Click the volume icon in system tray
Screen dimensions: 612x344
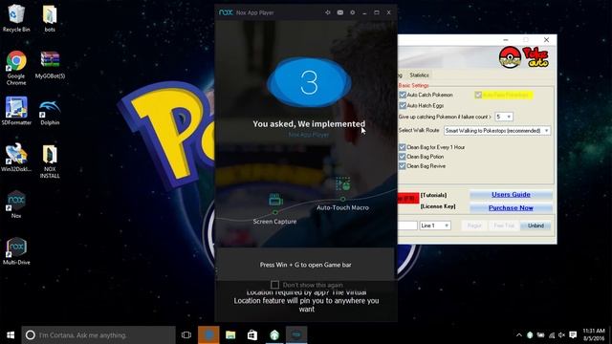coord(561,335)
